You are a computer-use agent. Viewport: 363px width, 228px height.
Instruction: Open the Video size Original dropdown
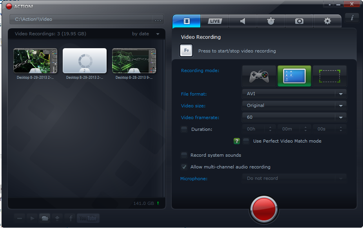(294, 106)
